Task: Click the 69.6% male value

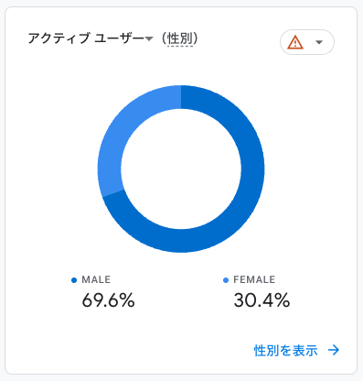Action: click(108, 300)
